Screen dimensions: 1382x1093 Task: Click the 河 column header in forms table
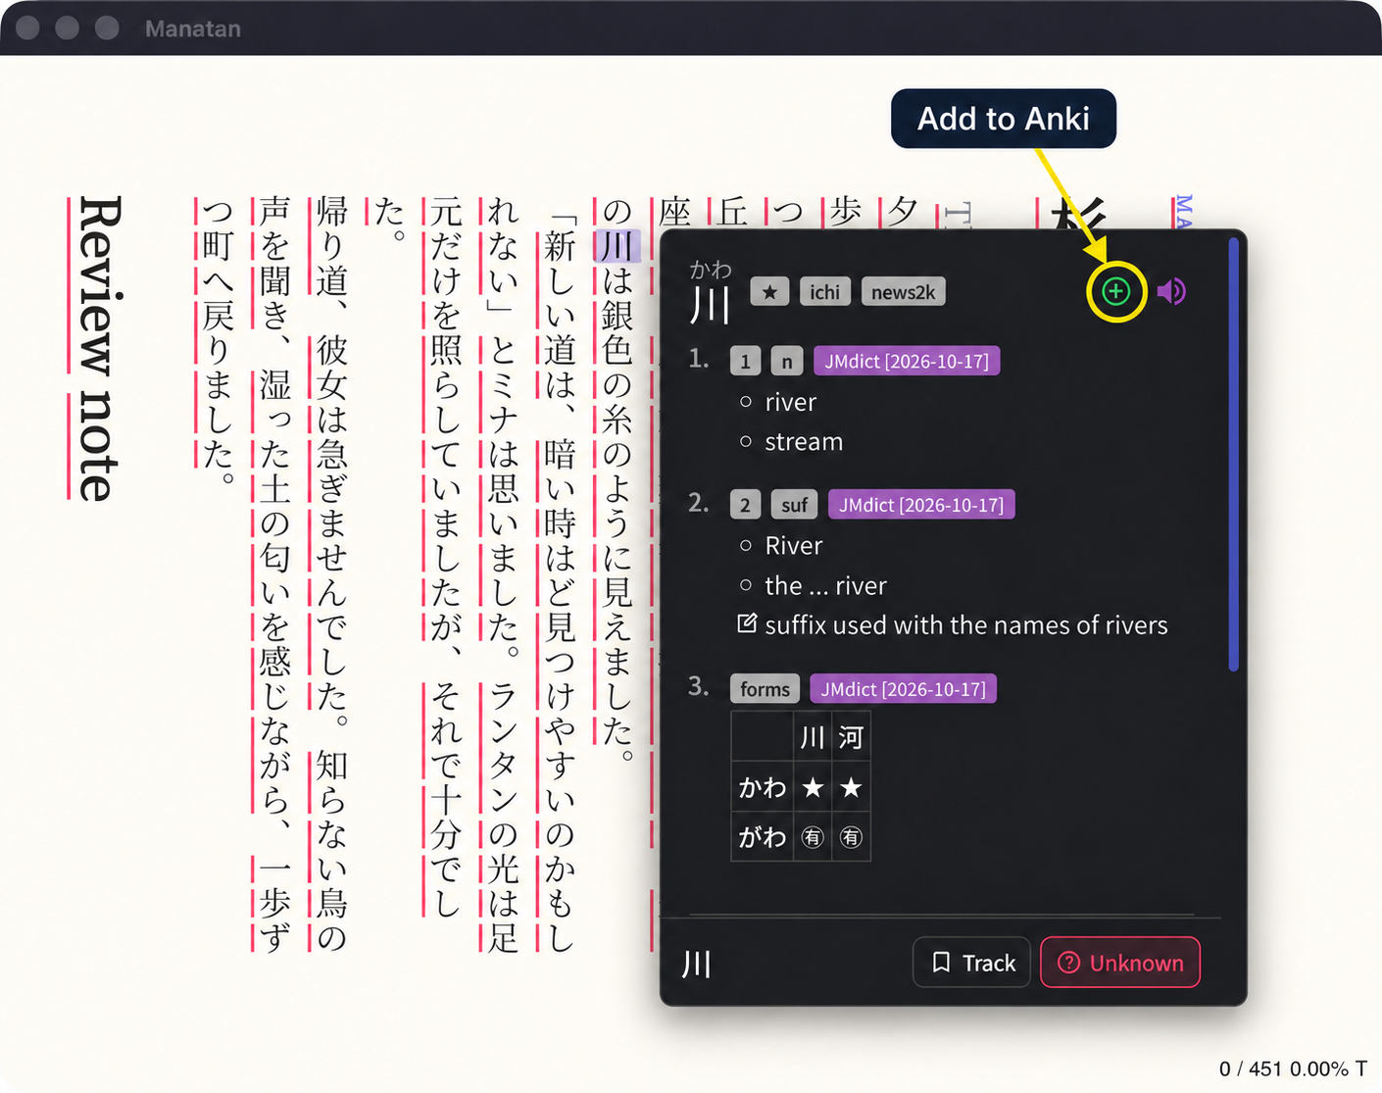[851, 737]
